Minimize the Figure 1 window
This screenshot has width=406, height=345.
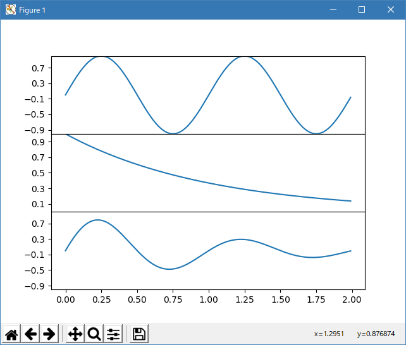tap(333, 10)
